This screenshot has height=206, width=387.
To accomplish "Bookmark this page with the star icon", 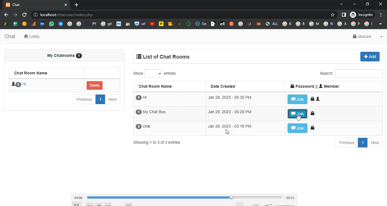I will 333,15.
